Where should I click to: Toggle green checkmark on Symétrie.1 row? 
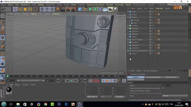pos(153,29)
